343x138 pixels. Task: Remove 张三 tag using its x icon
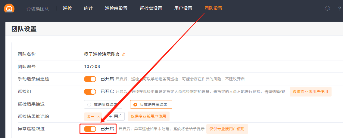click(98, 117)
